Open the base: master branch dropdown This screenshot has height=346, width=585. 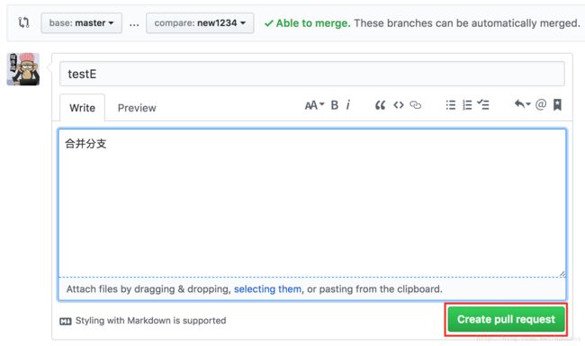pyautogui.click(x=81, y=23)
